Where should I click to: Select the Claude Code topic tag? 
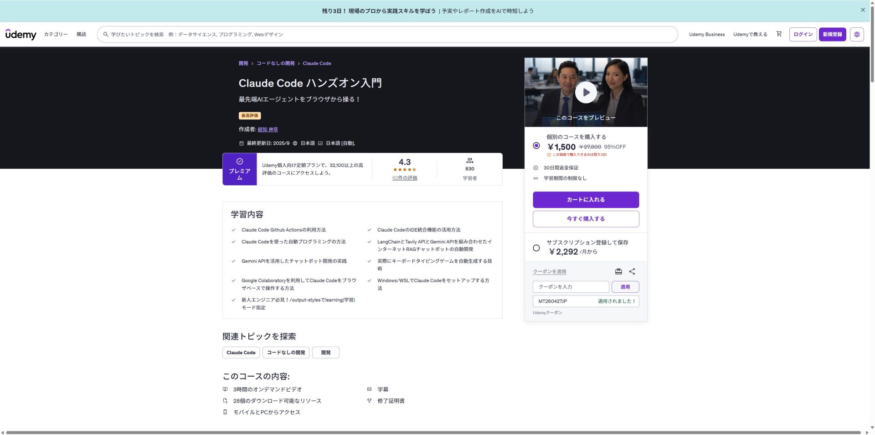tap(241, 352)
